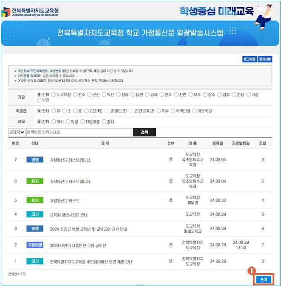Click the 공지사항 button
Screen dimensions: 281x286
point(264,60)
